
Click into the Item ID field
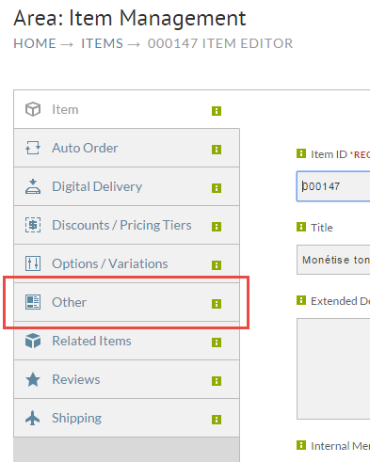pyautogui.click(x=333, y=186)
